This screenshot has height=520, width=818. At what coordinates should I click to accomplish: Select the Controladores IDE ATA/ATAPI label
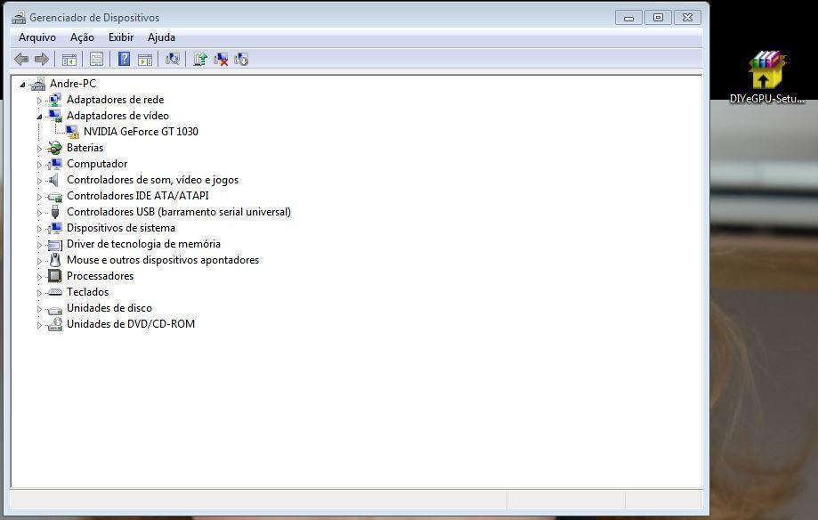(138, 196)
